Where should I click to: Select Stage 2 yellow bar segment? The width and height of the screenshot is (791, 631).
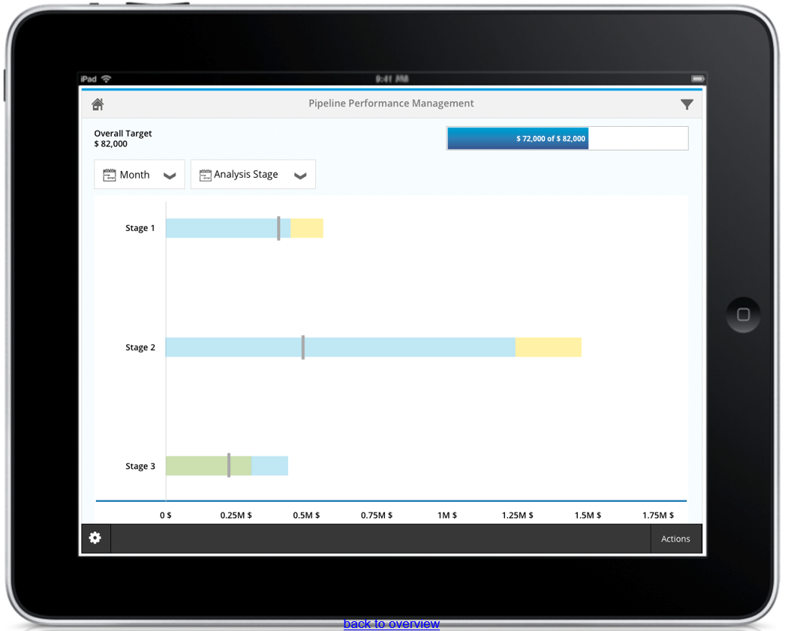[x=549, y=347]
